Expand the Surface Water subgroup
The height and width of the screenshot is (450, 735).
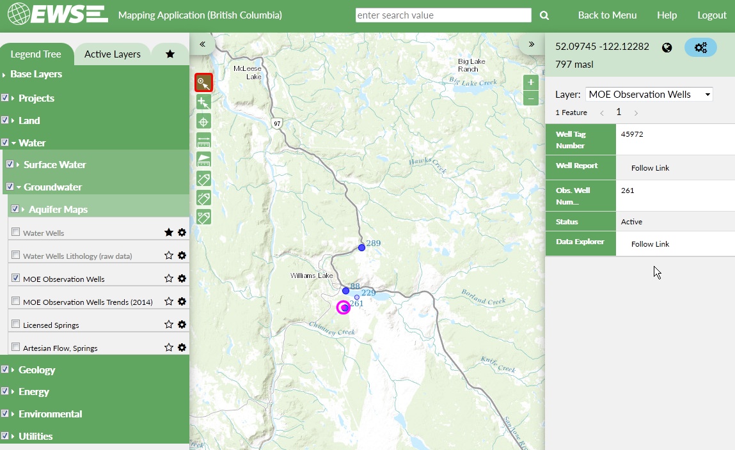coord(19,165)
